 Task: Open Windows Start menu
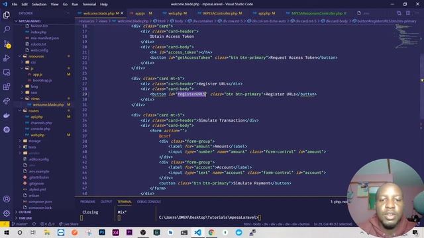(6, 232)
